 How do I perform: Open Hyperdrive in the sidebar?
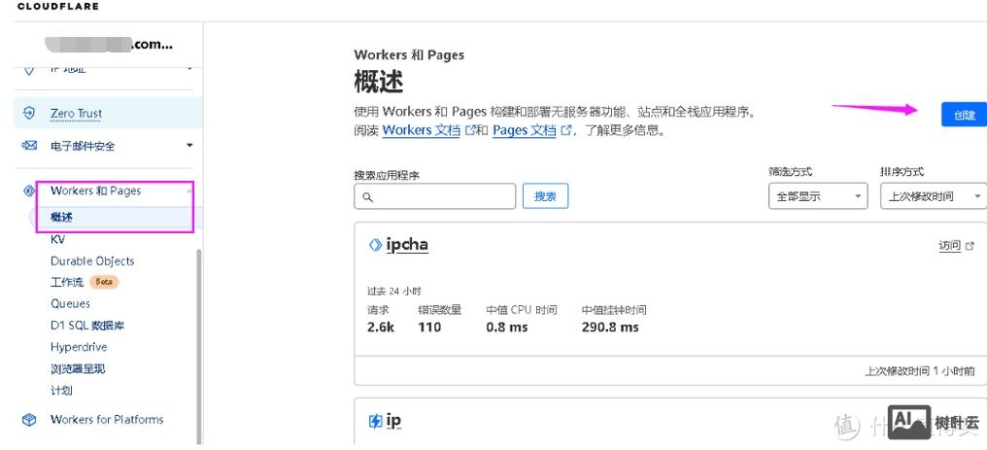click(79, 347)
